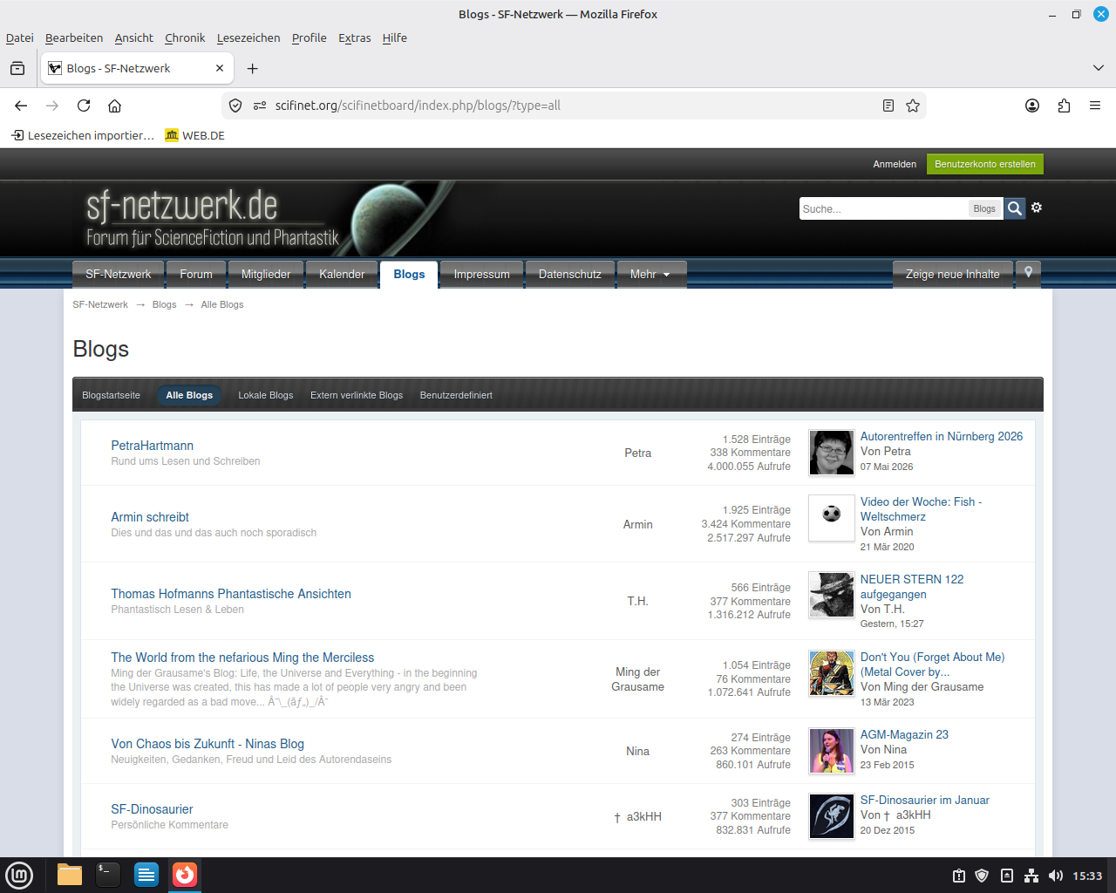Open the Extras menu
1116x893 pixels.
[355, 37]
